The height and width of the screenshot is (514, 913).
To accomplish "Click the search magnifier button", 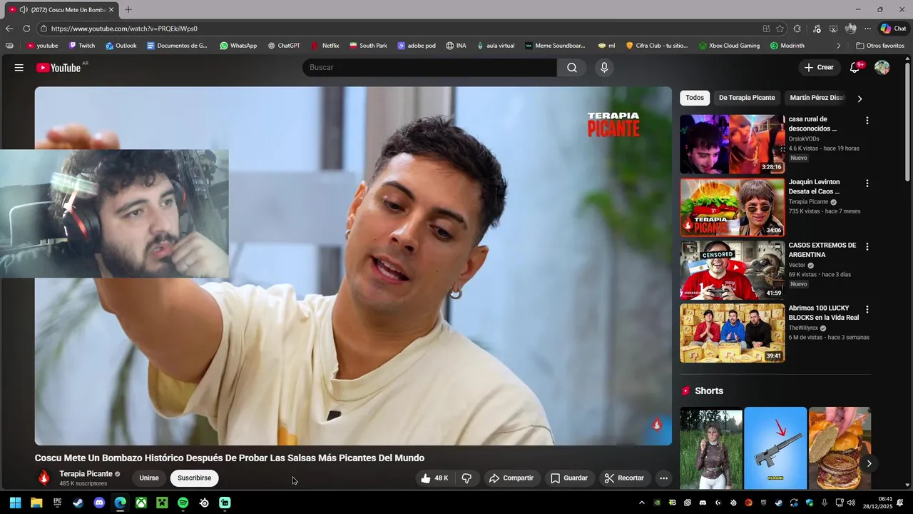I will coord(572,68).
